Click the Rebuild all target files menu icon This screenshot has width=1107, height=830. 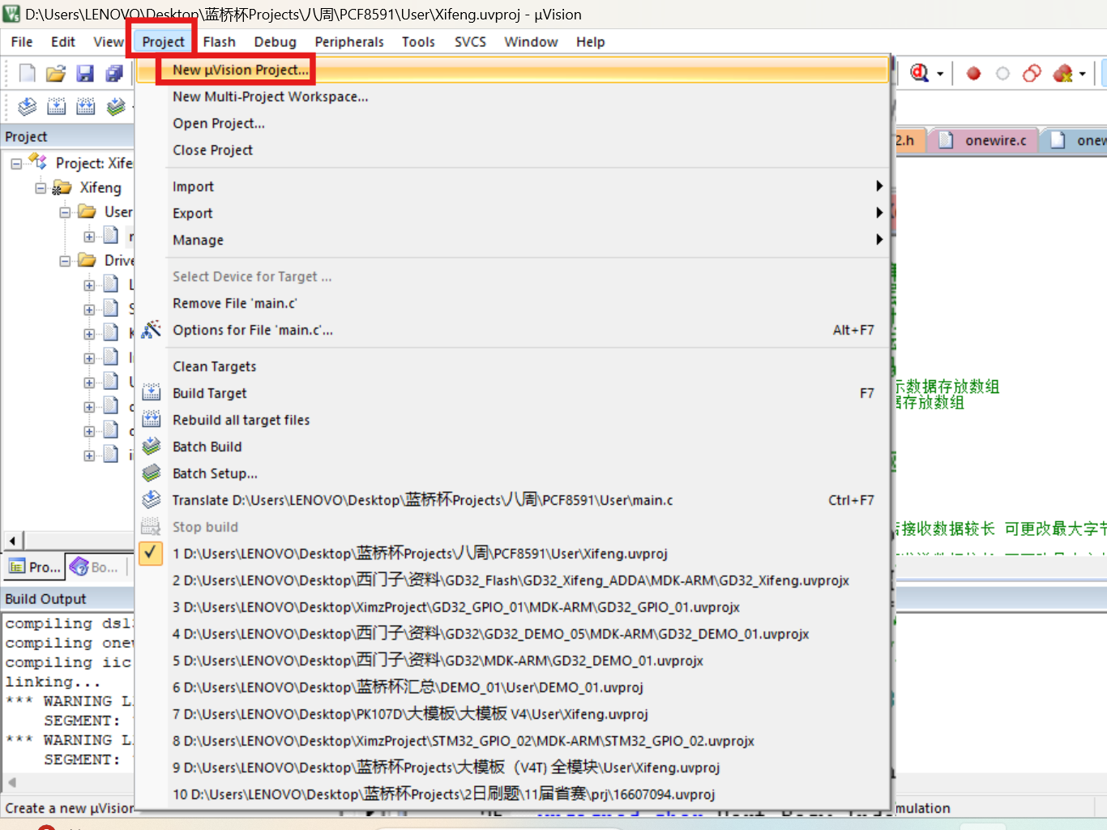[x=152, y=420]
